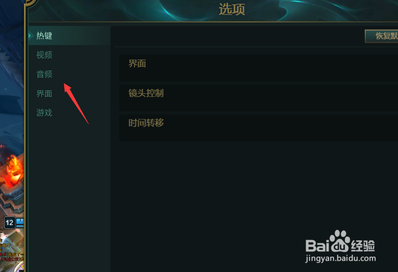Click blue icon next to level 12
Viewport: 398px width, 272px height.
(20, 223)
